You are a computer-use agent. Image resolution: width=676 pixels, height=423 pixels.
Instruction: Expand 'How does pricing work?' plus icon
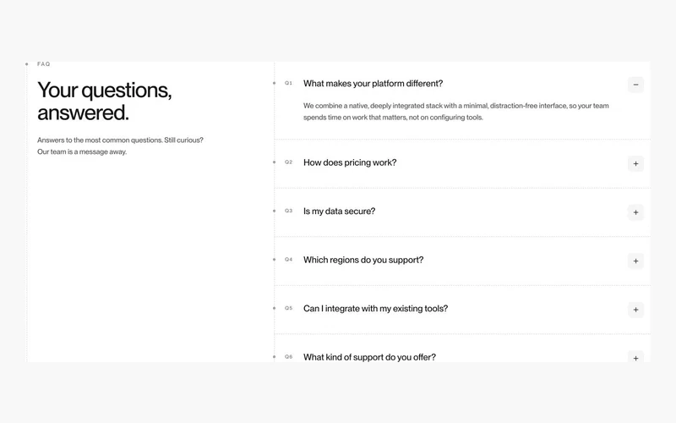[635, 163]
